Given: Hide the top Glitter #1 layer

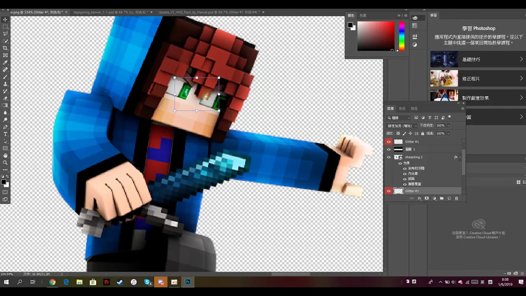Looking at the screenshot, I should [389, 141].
